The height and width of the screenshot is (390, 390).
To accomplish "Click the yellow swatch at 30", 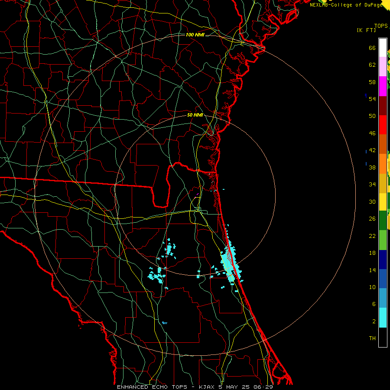I will 383,201.
